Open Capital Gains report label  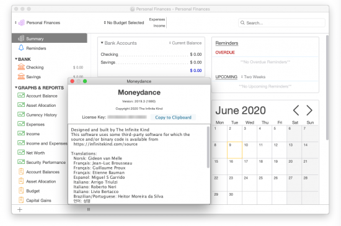[x=38, y=201]
